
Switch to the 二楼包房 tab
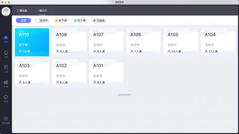(x=22, y=11)
